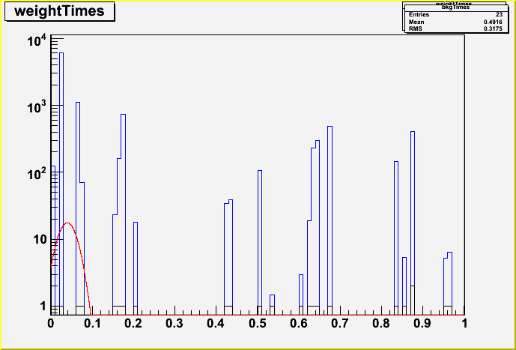
Task: Click the weightTimes title box
Action: coord(59,11)
